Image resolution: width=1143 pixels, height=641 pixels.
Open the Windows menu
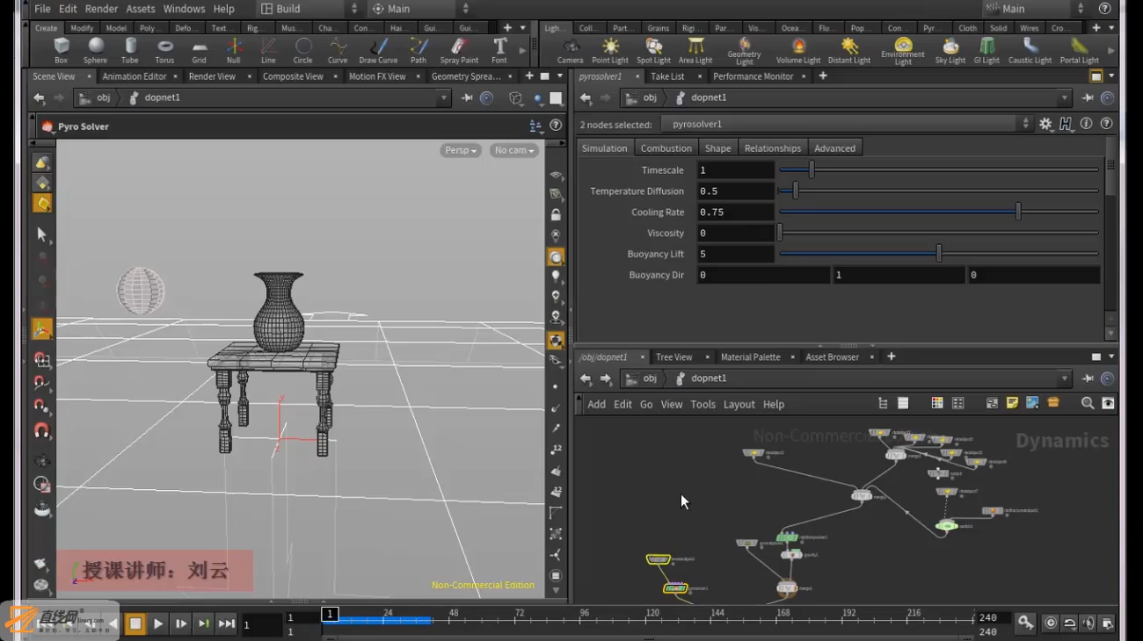(x=184, y=9)
